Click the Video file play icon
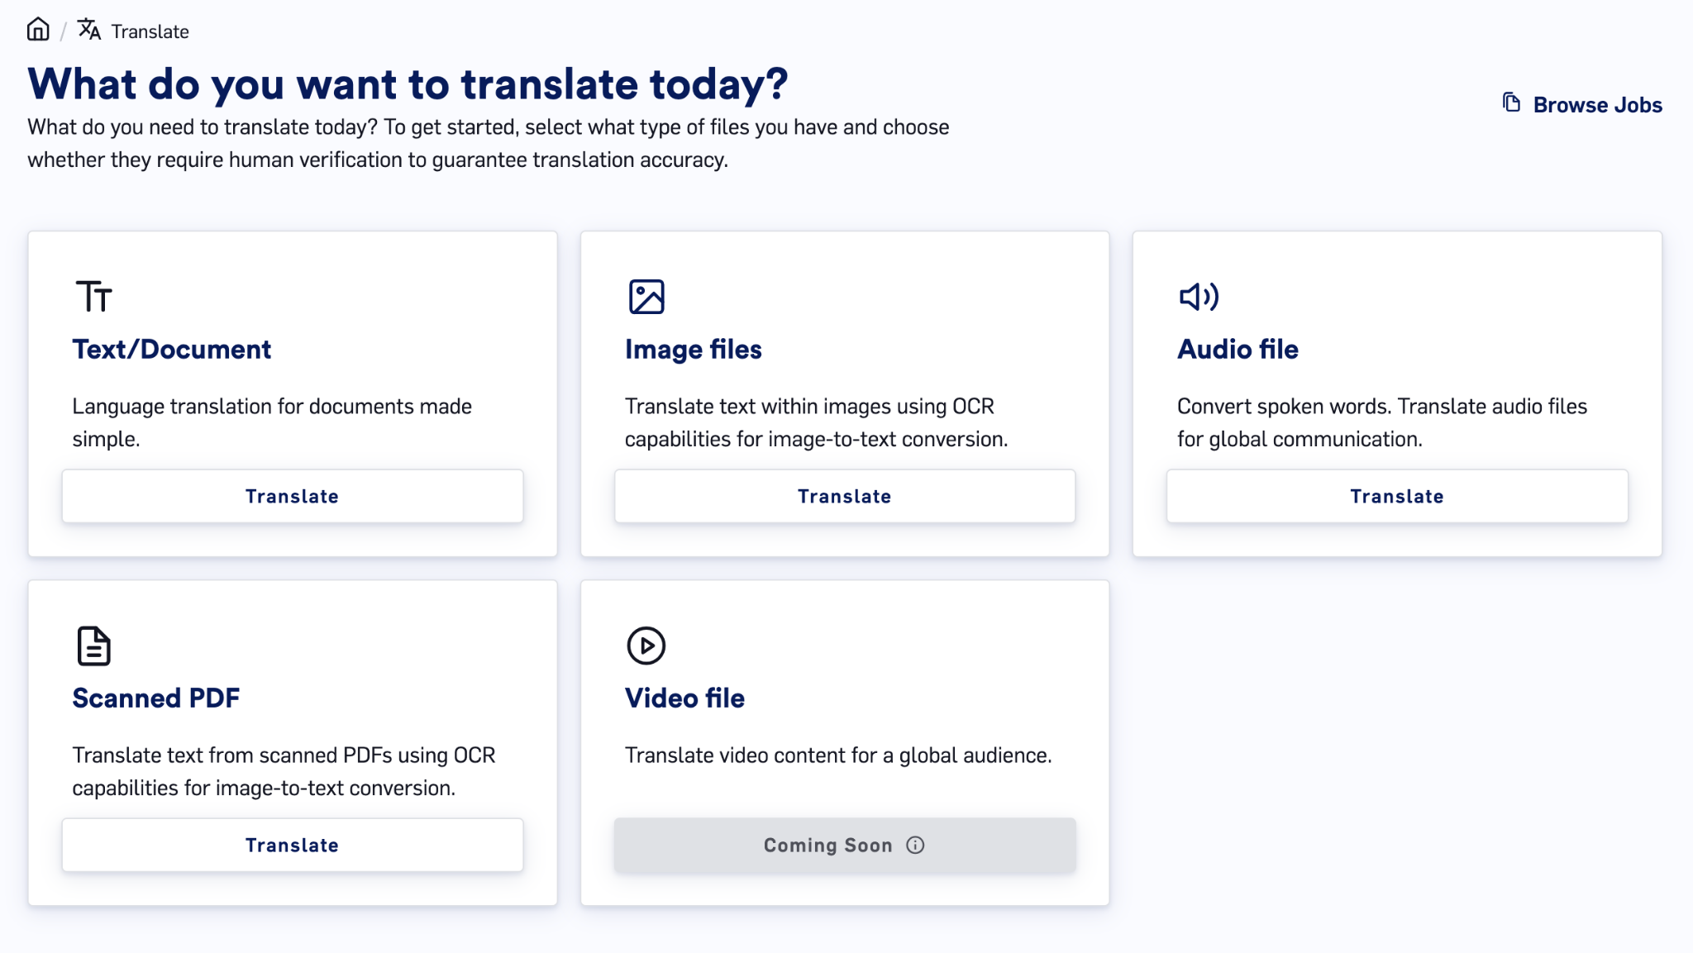 (x=646, y=646)
